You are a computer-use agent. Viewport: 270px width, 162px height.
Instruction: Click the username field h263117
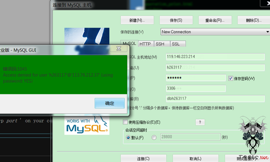(x=215, y=67)
